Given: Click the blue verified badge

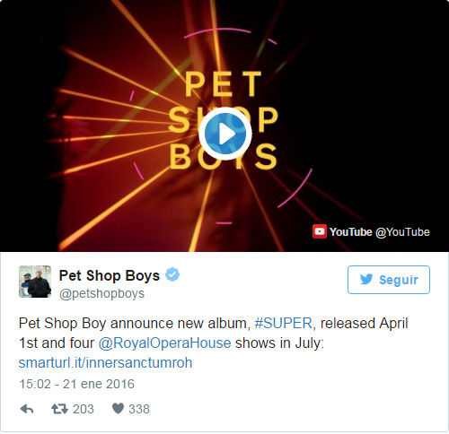Looking at the screenshot, I should pyautogui.click(x=172, y=274).
